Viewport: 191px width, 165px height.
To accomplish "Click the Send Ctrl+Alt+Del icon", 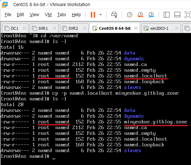I will tap(114, 15).
